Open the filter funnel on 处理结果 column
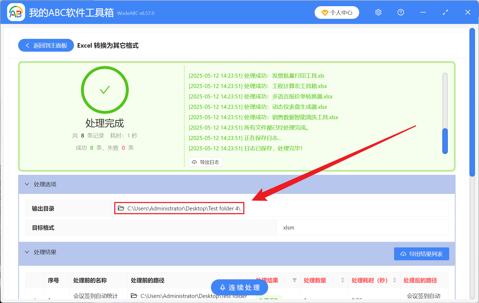This screenshot has width=479, height=303. pyautogui.click(x=295, y=280)
